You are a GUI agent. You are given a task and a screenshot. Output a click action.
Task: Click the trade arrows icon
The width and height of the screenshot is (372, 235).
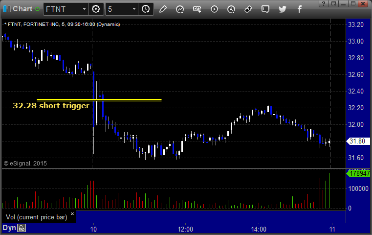248,9
